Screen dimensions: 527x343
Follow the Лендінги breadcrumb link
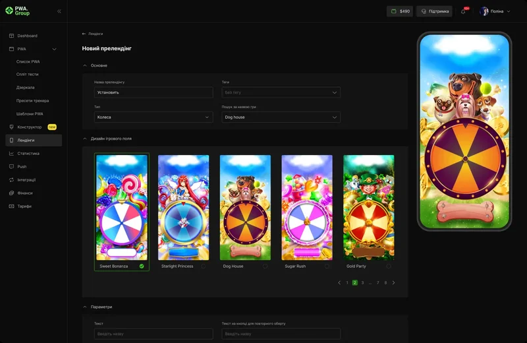point(96,34)
